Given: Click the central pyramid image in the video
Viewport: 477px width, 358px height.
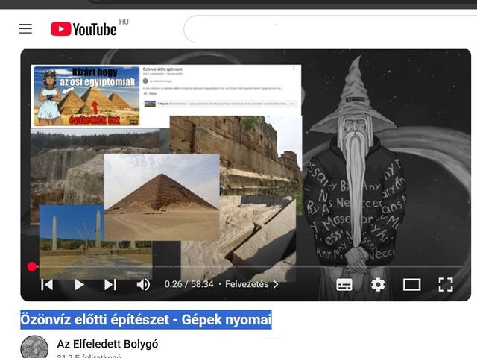Looking at the screenshot, I should click(162, 195).
